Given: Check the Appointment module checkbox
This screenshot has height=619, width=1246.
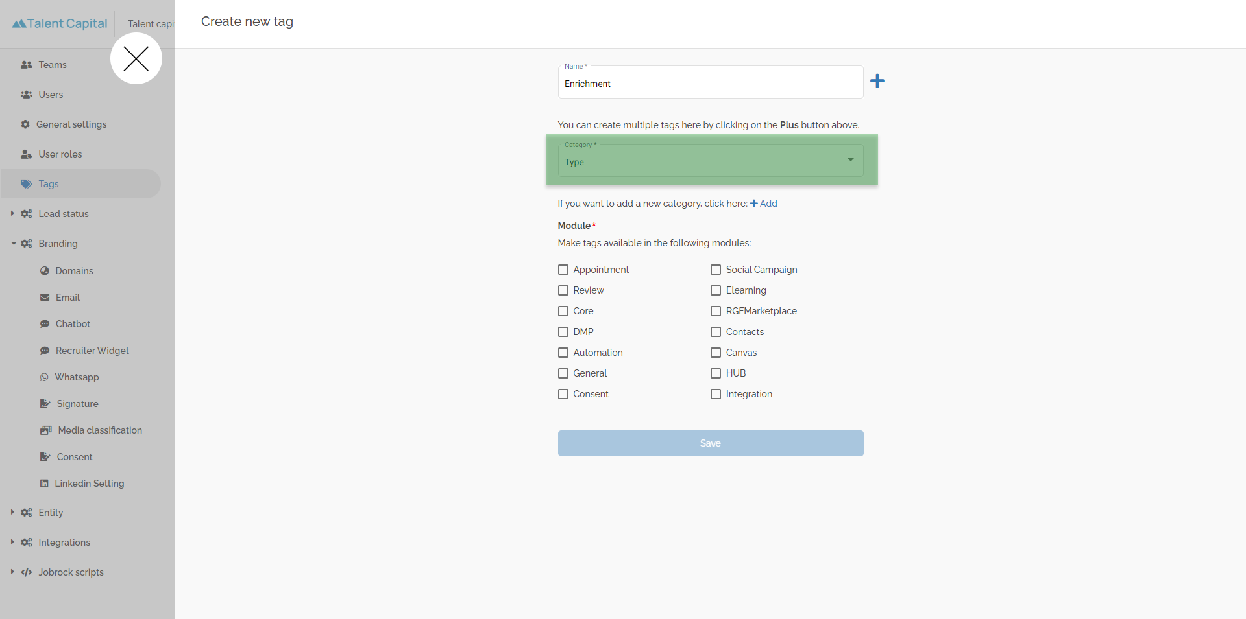Looking at the screenshot, I should pyautogui.click(x=563, y=270).
